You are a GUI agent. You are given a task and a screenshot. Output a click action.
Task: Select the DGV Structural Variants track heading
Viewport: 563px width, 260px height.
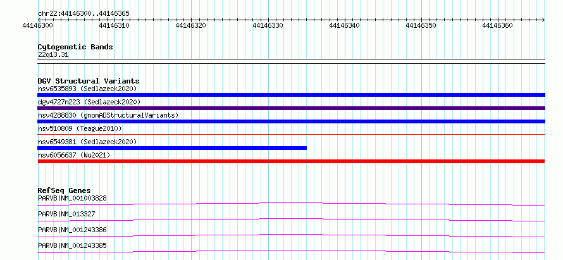[x=89, y=81]
